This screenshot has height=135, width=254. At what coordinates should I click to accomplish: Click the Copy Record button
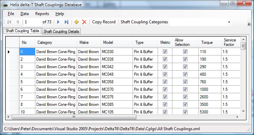(104, 22)
